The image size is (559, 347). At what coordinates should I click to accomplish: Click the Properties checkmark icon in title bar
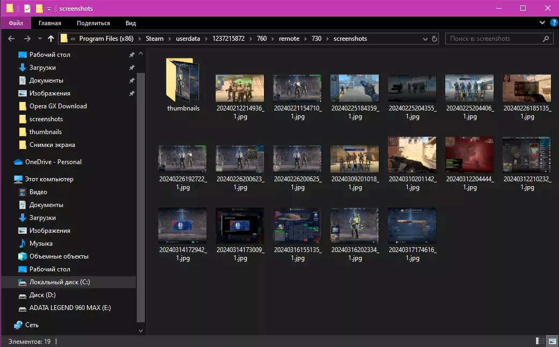27,9
